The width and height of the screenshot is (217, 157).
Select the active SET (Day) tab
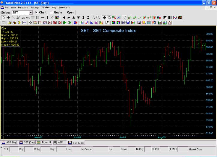click(x=76, y=143)
